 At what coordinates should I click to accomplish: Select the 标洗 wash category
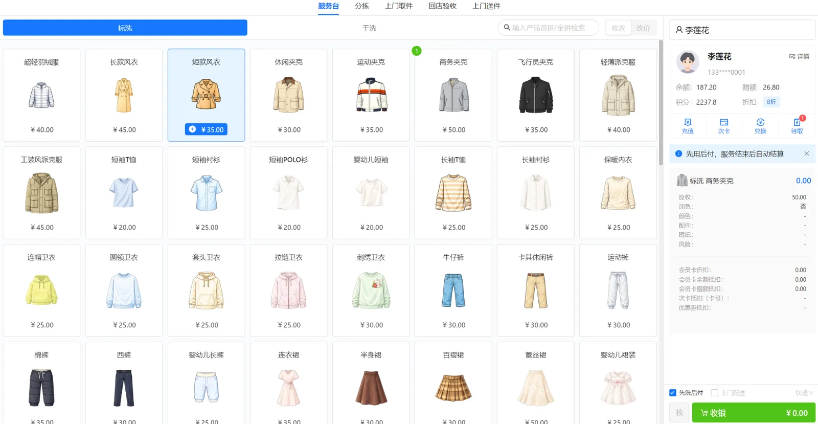pyautogui.click(x=125, y=28)
